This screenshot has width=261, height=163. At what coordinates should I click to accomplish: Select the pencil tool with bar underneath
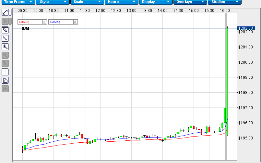click(x=5, y=38)
